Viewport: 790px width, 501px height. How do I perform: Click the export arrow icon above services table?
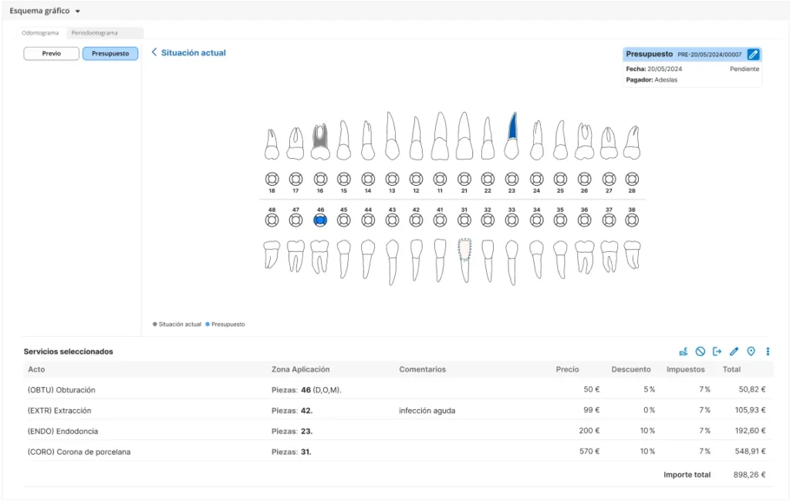pos(717,351)
